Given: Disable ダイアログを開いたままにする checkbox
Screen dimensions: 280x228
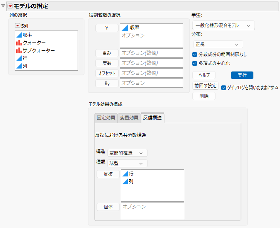Looking at the screenshot, I should (x=224, y=88).
